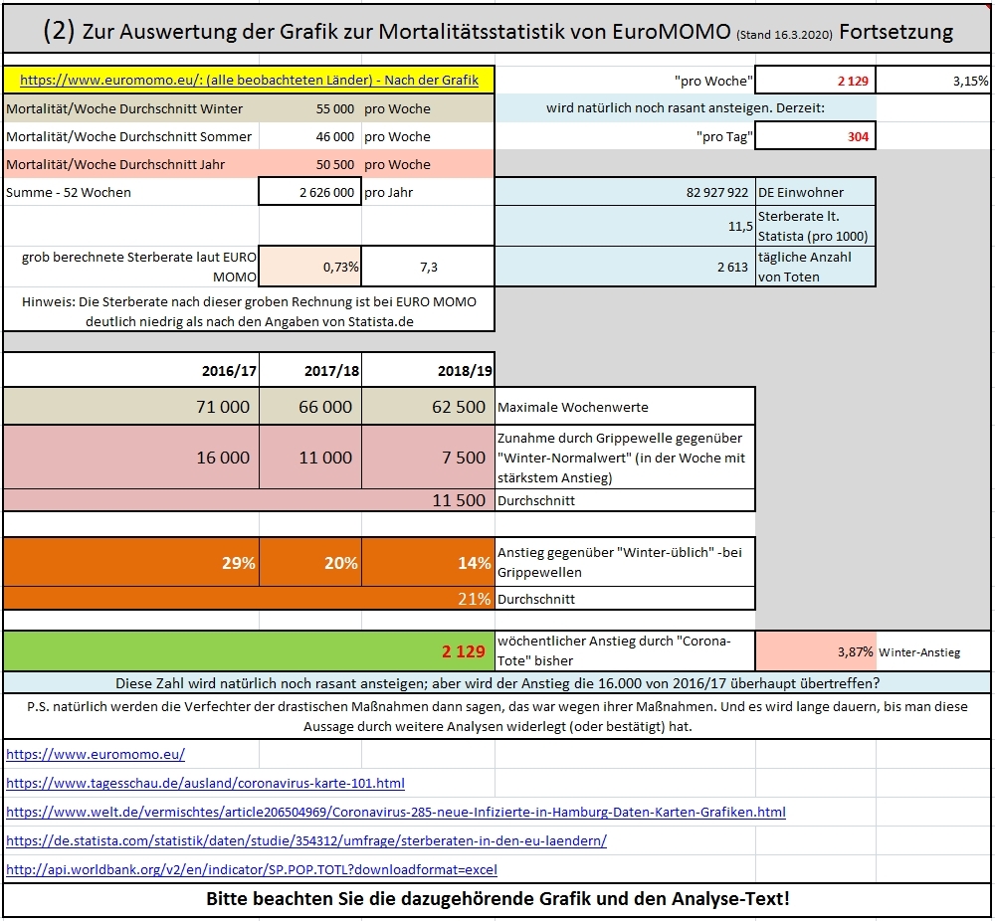Click the 3,15% cell at top right

pyautogui.click(x=933, y=81)
